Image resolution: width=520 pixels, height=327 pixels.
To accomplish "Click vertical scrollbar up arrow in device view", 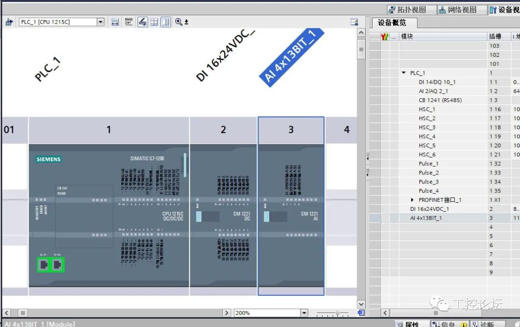I will [x=361, y=32].
